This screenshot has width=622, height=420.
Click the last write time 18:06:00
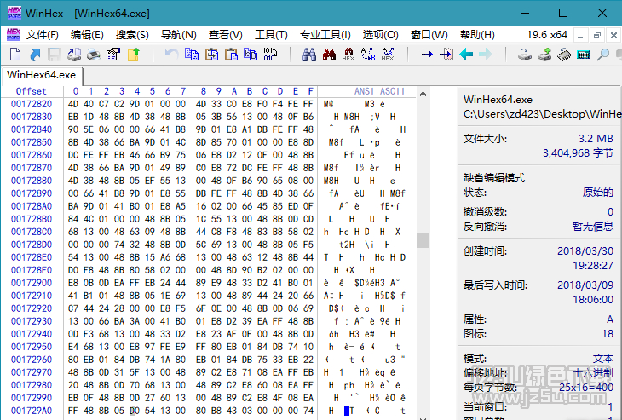tap(593, 299)
